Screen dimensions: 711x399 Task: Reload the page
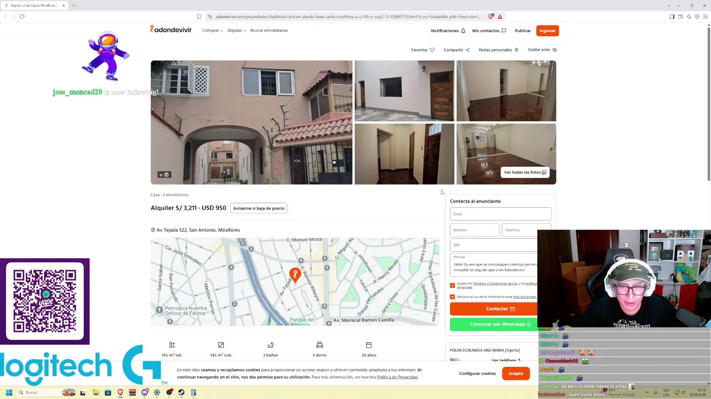pos(22,17)
